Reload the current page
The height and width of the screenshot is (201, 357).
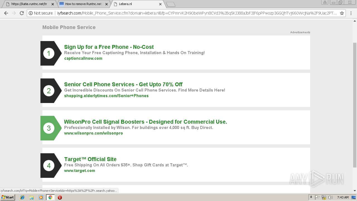point(22,13)
